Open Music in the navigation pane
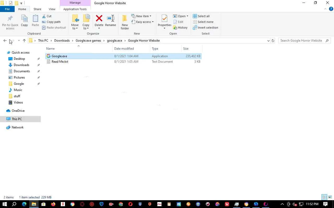 (x=18, y=90)
